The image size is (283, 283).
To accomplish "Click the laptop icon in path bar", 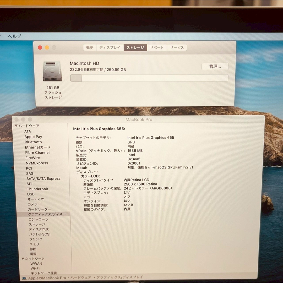I will point(24,279).
